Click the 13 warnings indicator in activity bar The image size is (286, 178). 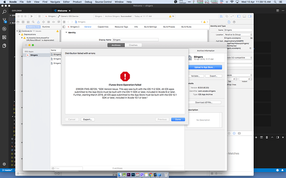172,16
